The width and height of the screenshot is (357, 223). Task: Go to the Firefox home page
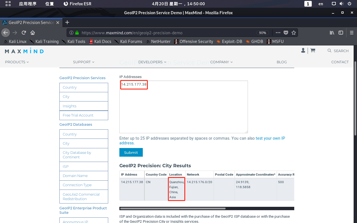(x=33, y=33)
